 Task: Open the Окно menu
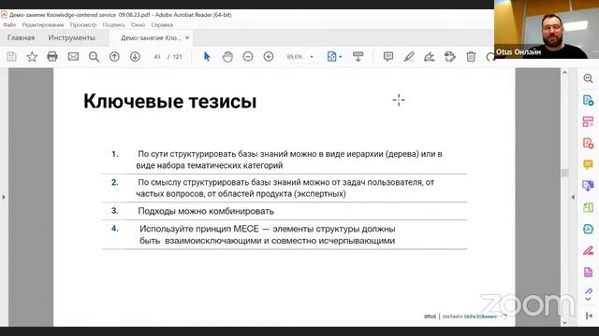[x=138, y=25]
